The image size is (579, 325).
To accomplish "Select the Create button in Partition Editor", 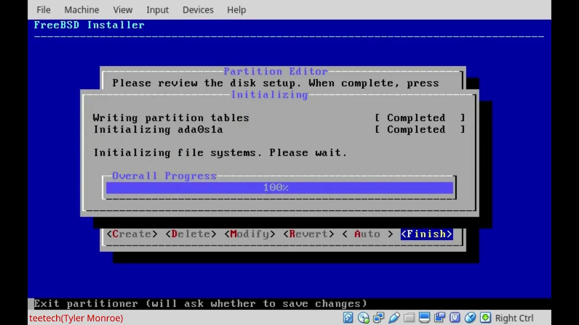I will point(132,234).
